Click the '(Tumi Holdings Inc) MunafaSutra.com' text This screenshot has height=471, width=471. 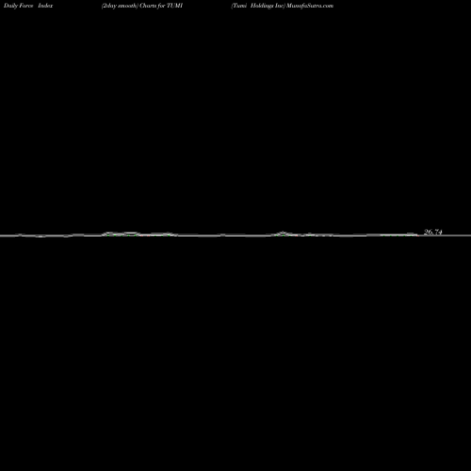282,6
